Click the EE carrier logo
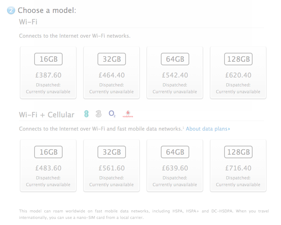281x225 pixels. pyautogui.click(x=86, y=114)
